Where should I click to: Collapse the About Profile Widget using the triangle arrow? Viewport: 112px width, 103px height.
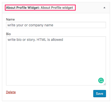(104, 8)
